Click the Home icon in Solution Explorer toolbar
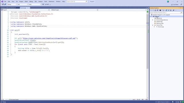This screenshot has height=103, width=184. coord(155,10)
